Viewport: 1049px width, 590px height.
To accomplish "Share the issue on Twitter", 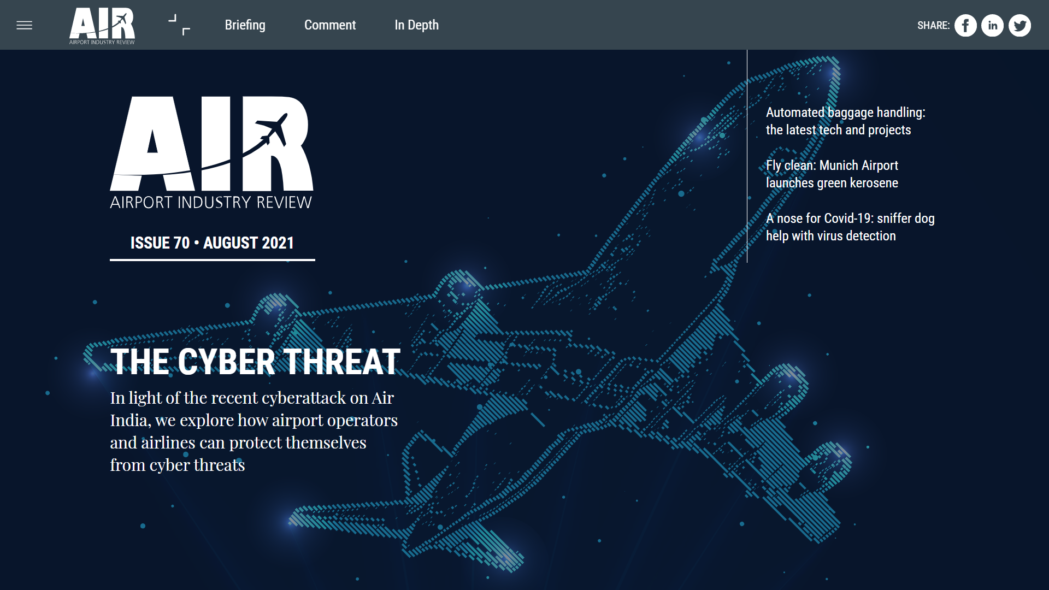I will point(1019,25).
